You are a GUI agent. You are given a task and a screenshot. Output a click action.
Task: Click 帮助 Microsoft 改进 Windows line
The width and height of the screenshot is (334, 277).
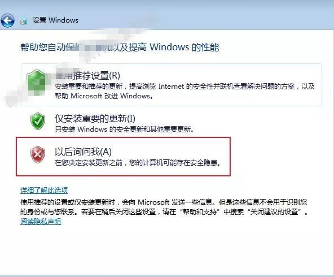pyautogui.click(x=104, y=96)
